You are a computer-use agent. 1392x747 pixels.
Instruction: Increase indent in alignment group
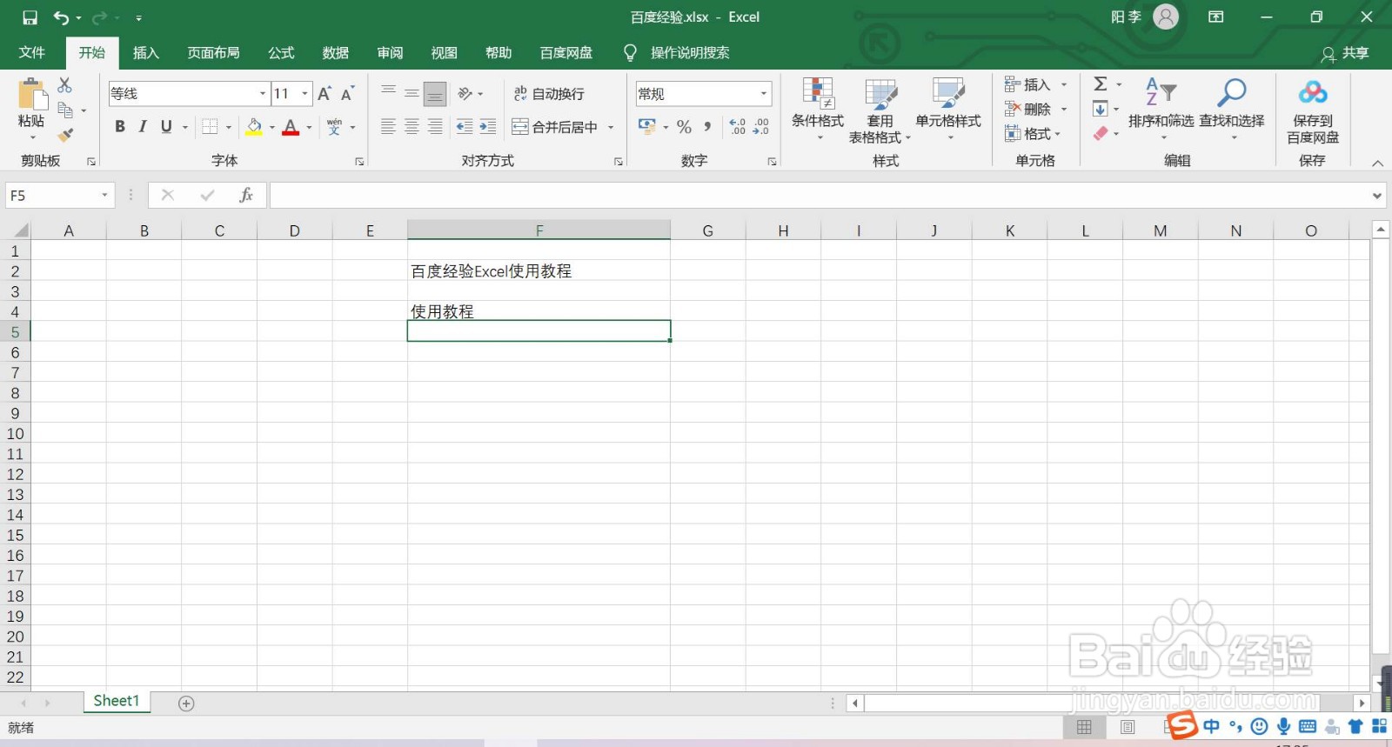(488, 127)
